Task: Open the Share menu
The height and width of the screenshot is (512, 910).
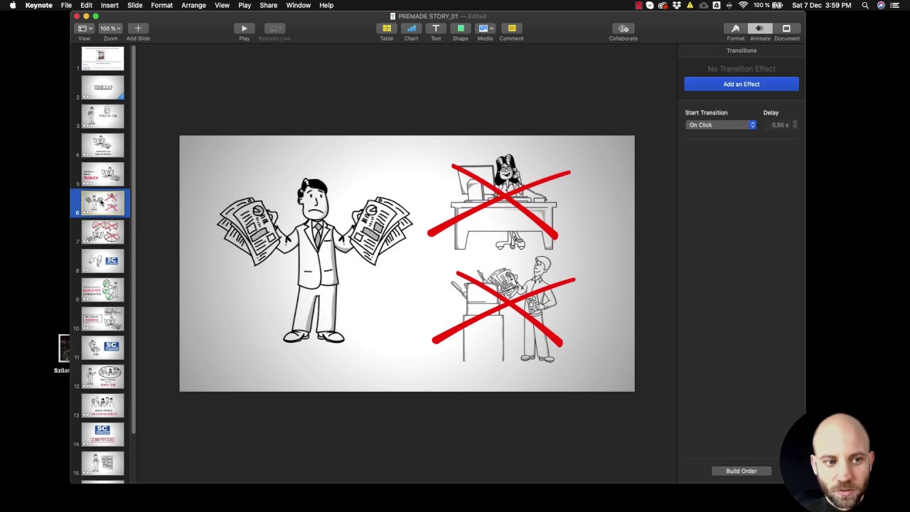Action: 269,5
